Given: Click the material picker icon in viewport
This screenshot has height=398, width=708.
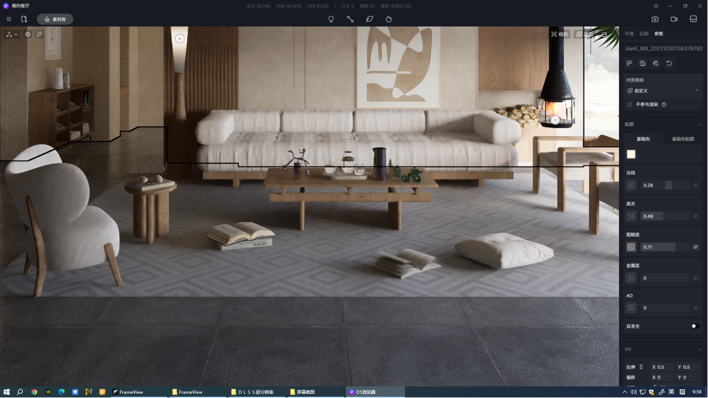Looking at the screenshot, I should point(39,34).
